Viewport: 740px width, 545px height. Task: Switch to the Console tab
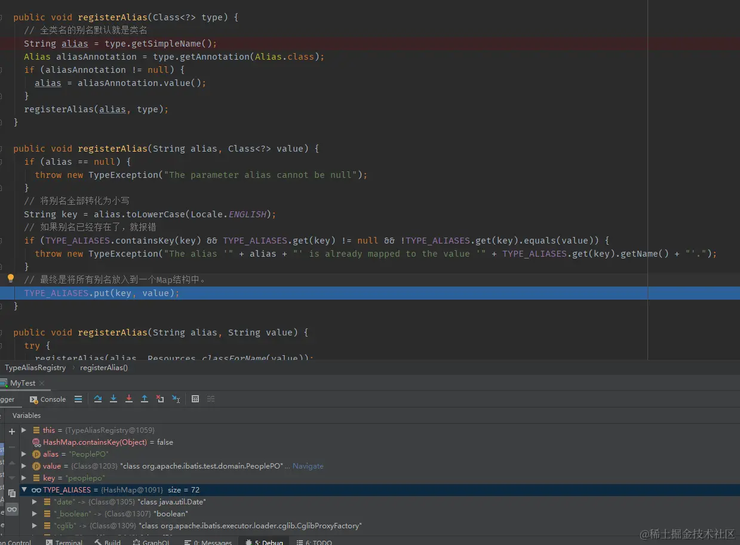point(48,399)
